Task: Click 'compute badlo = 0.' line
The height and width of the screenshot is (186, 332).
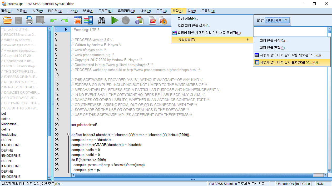Action: coord(86,150)
